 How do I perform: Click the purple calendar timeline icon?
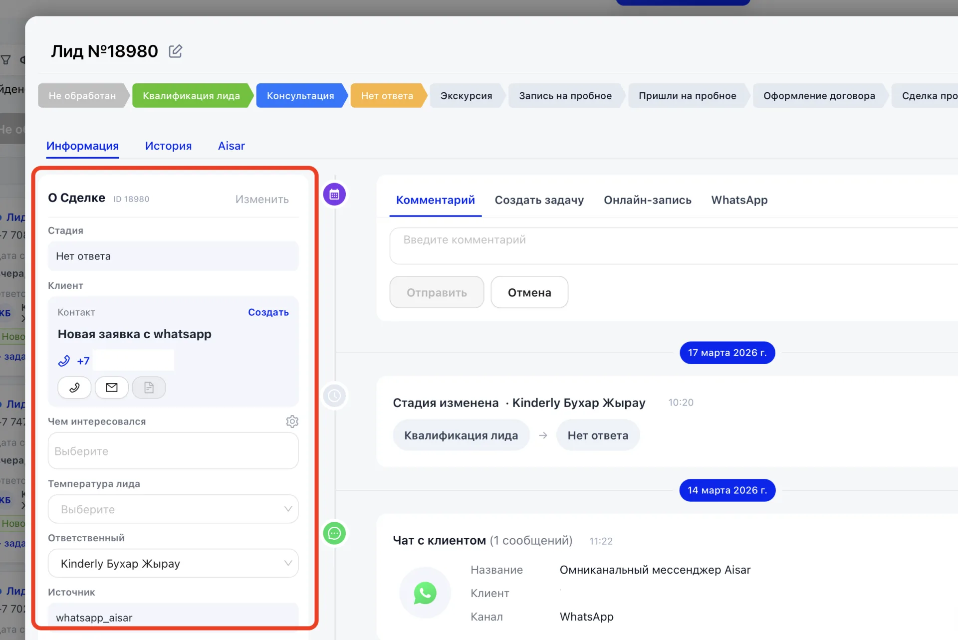[334, 195]
